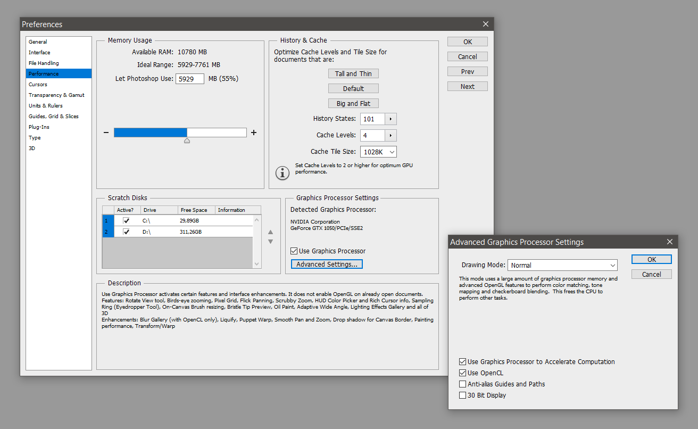698x429 pixels.
Task: Click the info icon in History & Cache
Action: [281, 172]
